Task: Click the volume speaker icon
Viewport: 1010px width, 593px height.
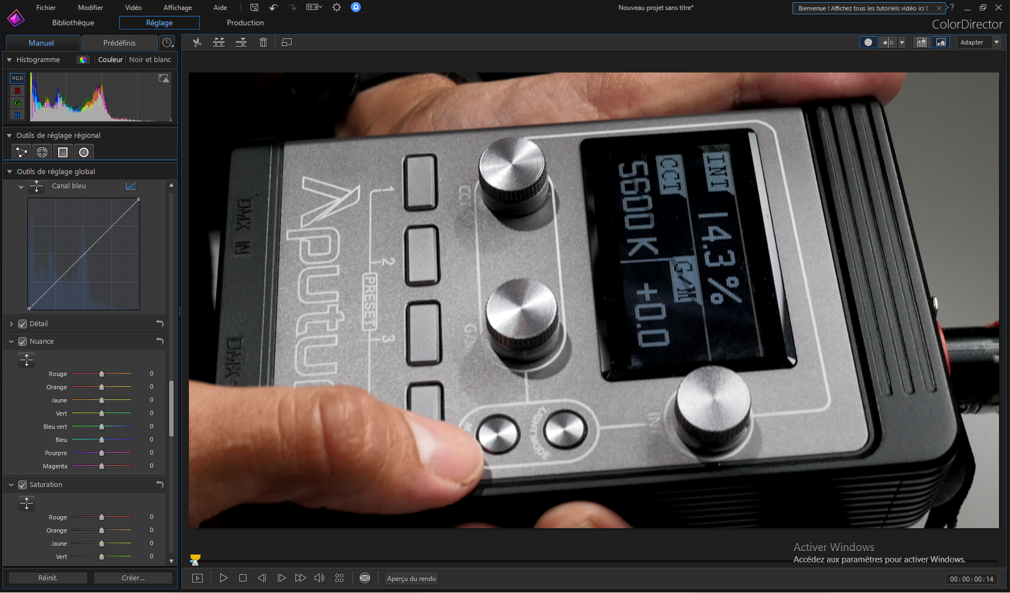Action: coord(319,578)
